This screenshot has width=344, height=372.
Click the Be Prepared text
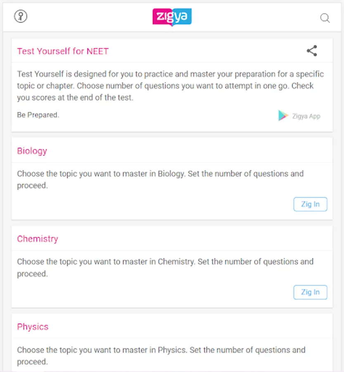38,115
